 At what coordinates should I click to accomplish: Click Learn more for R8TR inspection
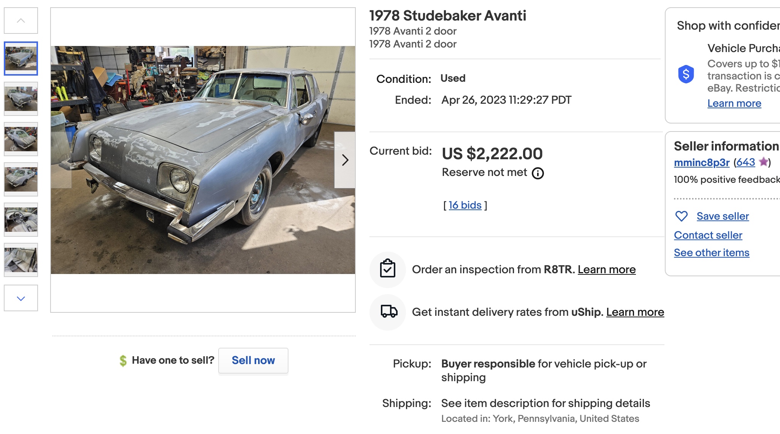pos(606,269)
